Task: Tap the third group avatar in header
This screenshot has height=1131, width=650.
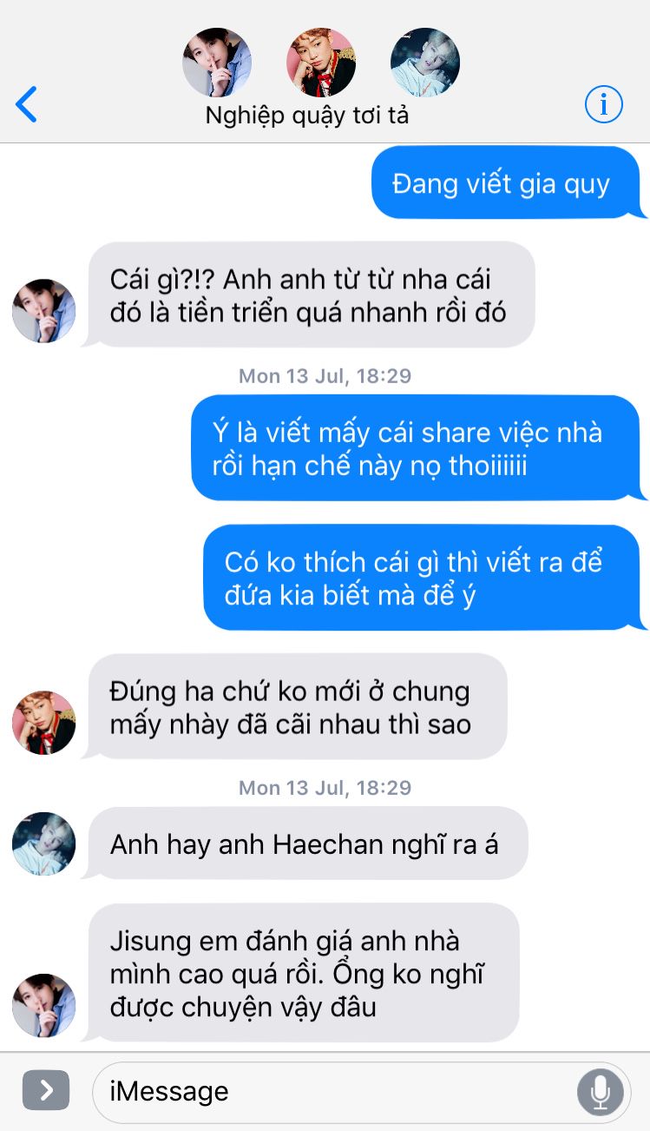Action: pos(425,62)
